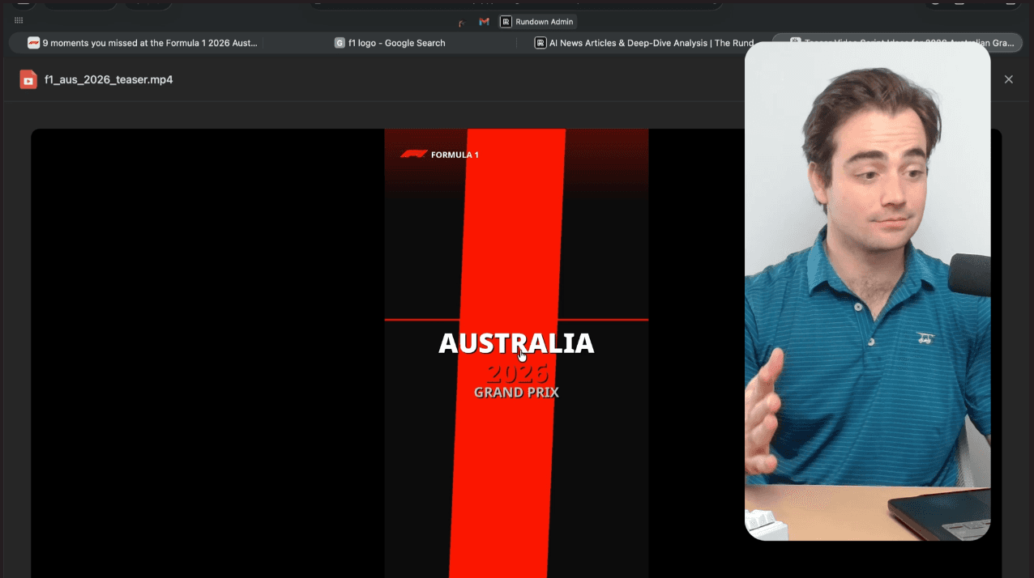Click the AI icon on the Teaser Video Script tab
Image resolution: width=1034 pixels, height=578 pixels.
(795, 40)
